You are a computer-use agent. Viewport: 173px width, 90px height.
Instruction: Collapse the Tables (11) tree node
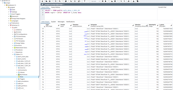13,54
